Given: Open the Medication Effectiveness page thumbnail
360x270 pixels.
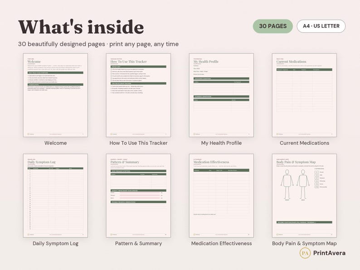Looking at the screenshot, I should pos(221,195).
